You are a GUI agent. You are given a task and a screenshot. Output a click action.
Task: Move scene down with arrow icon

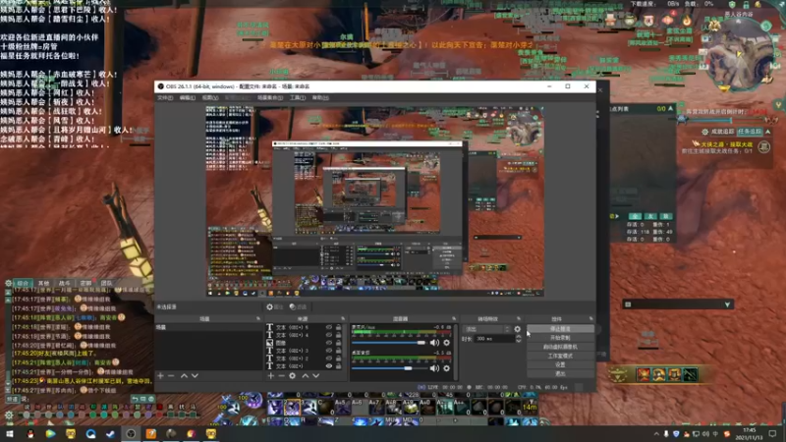pyautogui.click(x=195, y=375)
